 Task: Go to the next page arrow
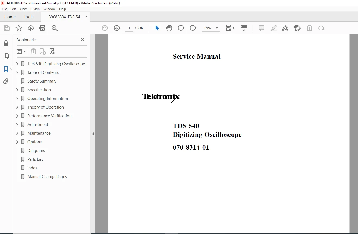click(117, 28)
